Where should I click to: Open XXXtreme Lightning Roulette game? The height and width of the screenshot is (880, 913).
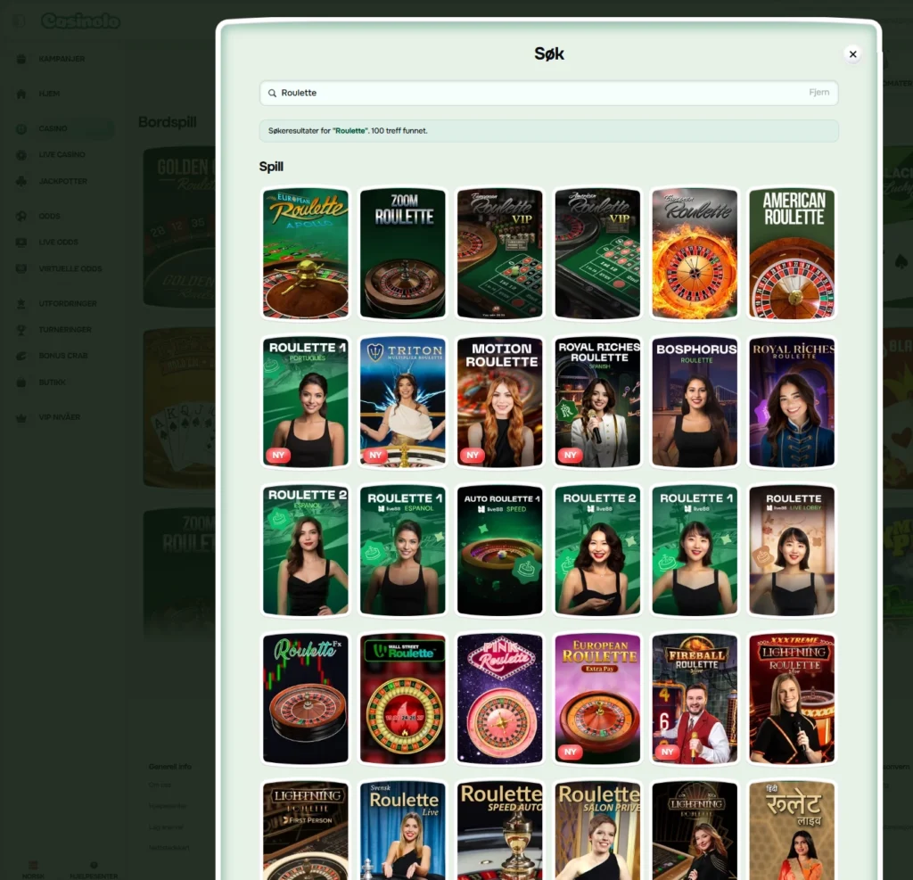click(x=792, y=699)
